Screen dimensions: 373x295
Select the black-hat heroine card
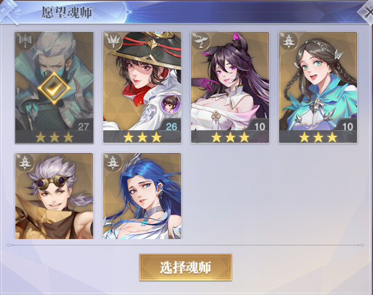[142, 87]
